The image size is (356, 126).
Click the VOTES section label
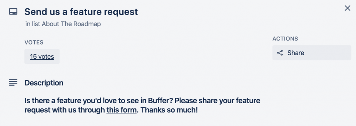pos(34,42)
